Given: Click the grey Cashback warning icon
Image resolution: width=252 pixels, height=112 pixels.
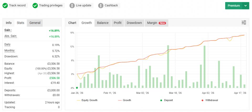Looking at the screenshot, I should [x=101, y=5].
